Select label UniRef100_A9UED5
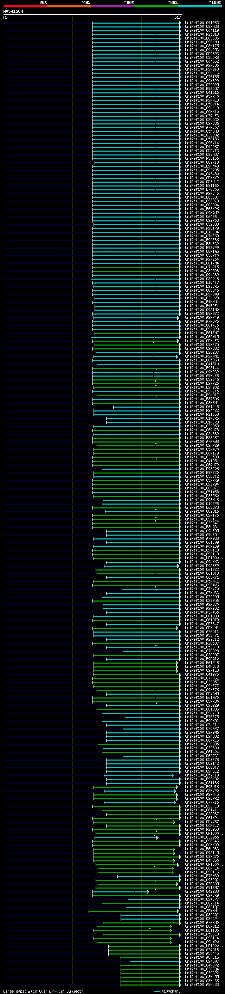Viewport: 225px width, 994px height. tap(202, 531)
